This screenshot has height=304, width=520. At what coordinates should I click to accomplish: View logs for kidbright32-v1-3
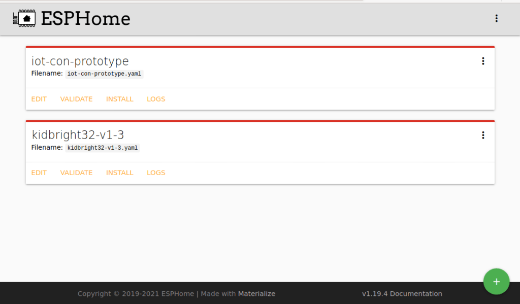(156, 173)
